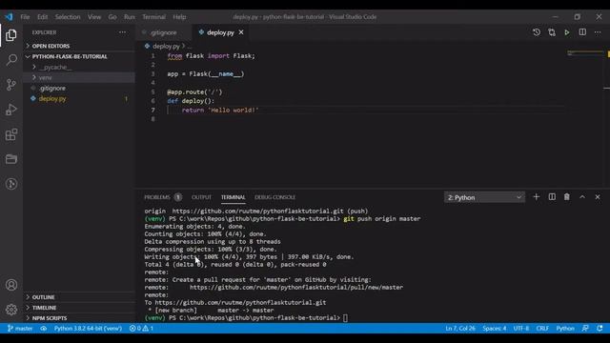Run the Python file with play icon
Viewport: 610px width, 343px height.
pos(567,32)
